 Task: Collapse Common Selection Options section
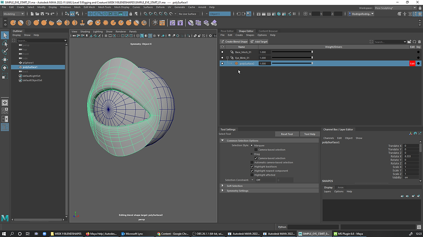click(x=222, y=141)
